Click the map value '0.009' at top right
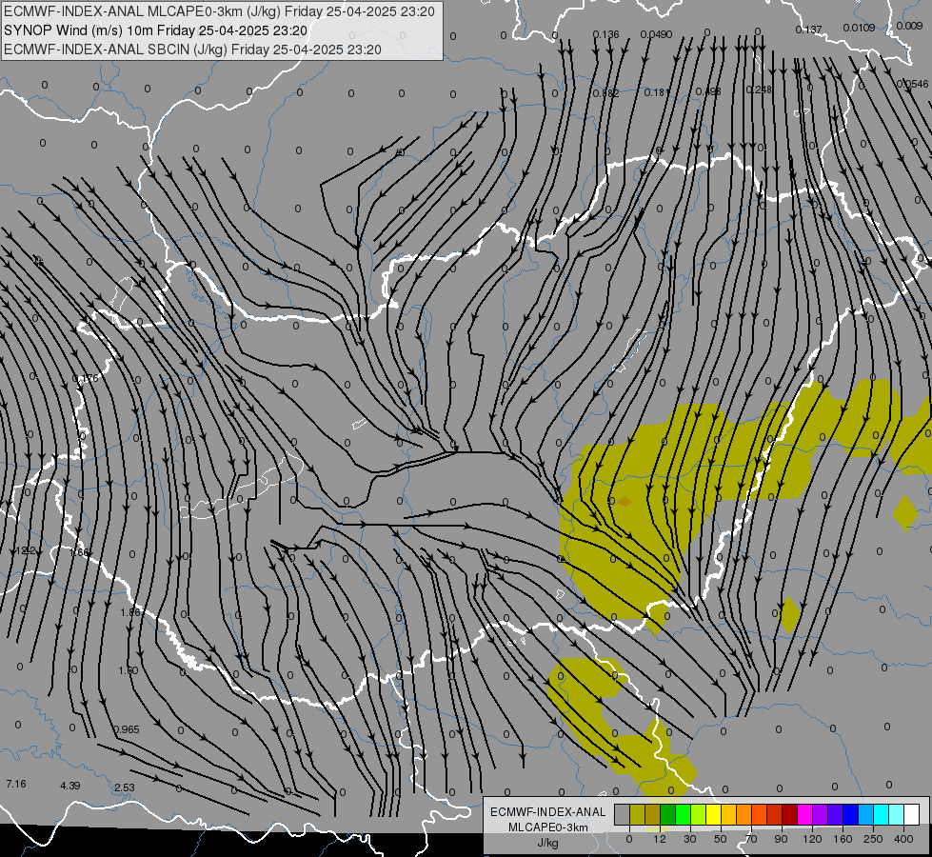 tap(909, 26)
